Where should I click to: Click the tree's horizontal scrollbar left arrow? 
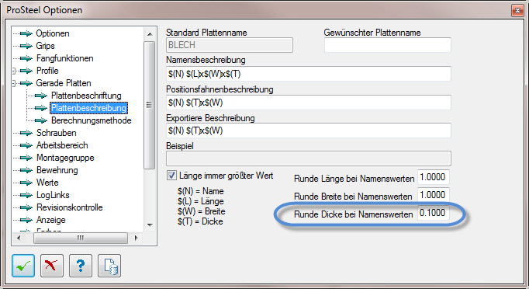pyautogui.click(x=19, y=238)
